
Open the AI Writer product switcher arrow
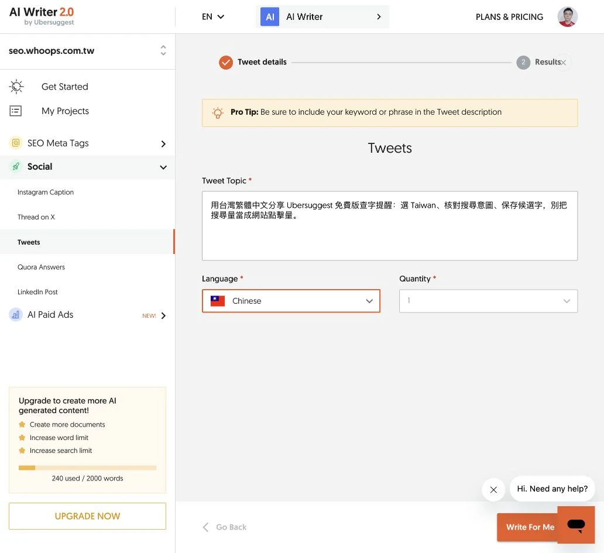click(379, 16)
